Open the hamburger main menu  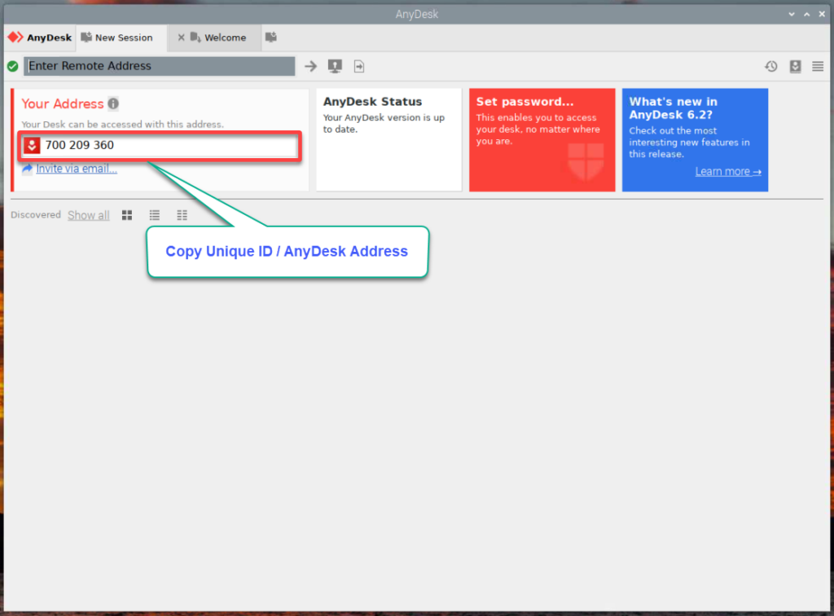pyautogui.click(x=818, y=66)
